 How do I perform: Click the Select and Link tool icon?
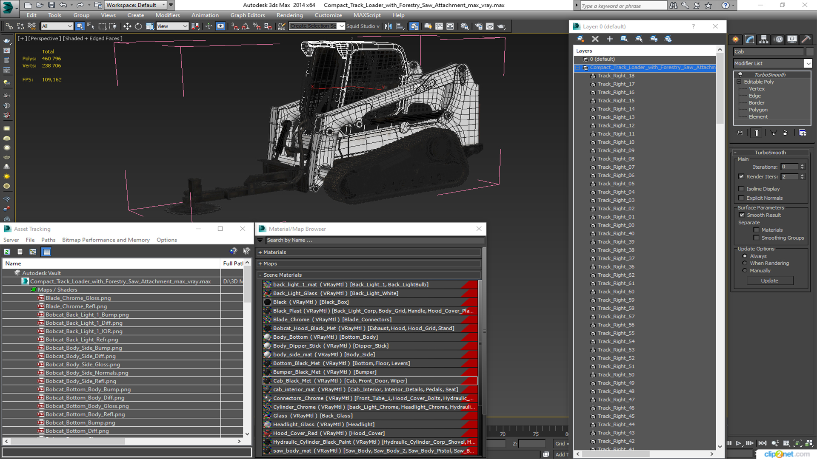pos(9,26)
